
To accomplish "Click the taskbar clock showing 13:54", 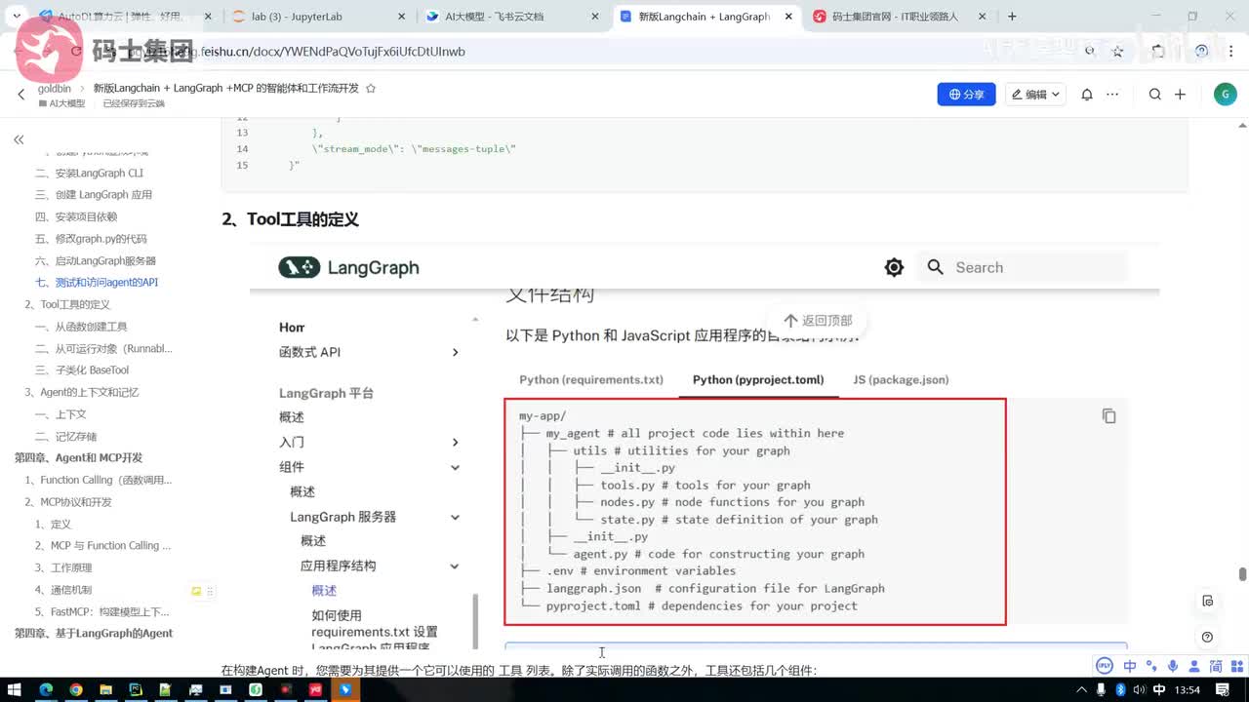I will pos(1189,689).
